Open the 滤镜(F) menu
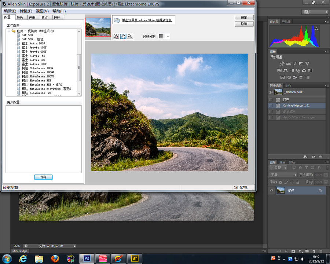330x264 pixels. pyautogui.click(x=26, y=11)
